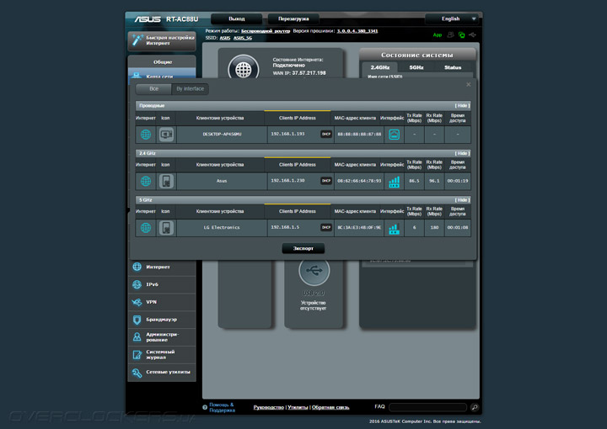Image resolution: width=607 pixels, height=429 pixels.
Task: Click the DHCP badge for 192.168.1.193
Action: [326, 134]
